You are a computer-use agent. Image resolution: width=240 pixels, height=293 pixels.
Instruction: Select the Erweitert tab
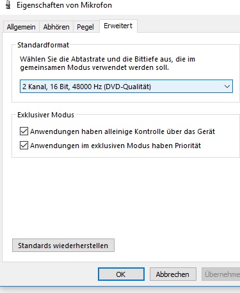pyautogui.click(x=118, y=26)
